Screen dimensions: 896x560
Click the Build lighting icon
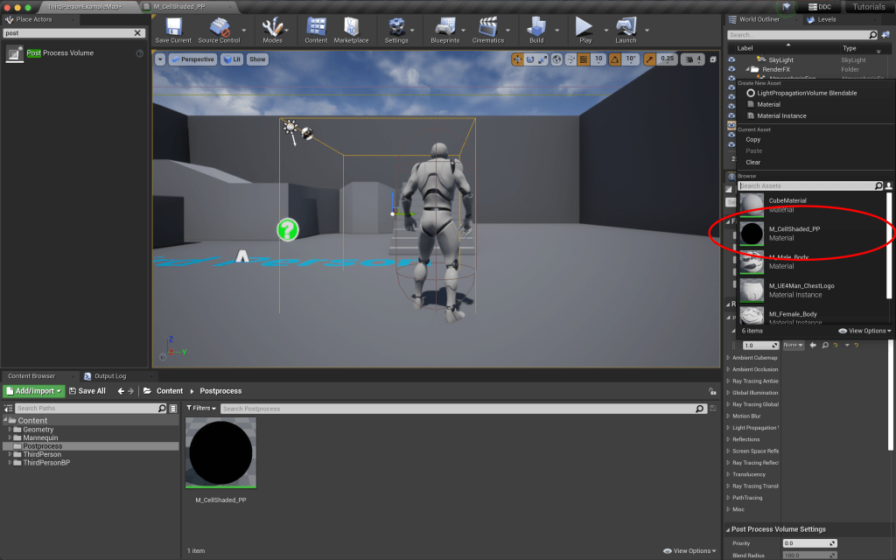(x=536, y=27)
